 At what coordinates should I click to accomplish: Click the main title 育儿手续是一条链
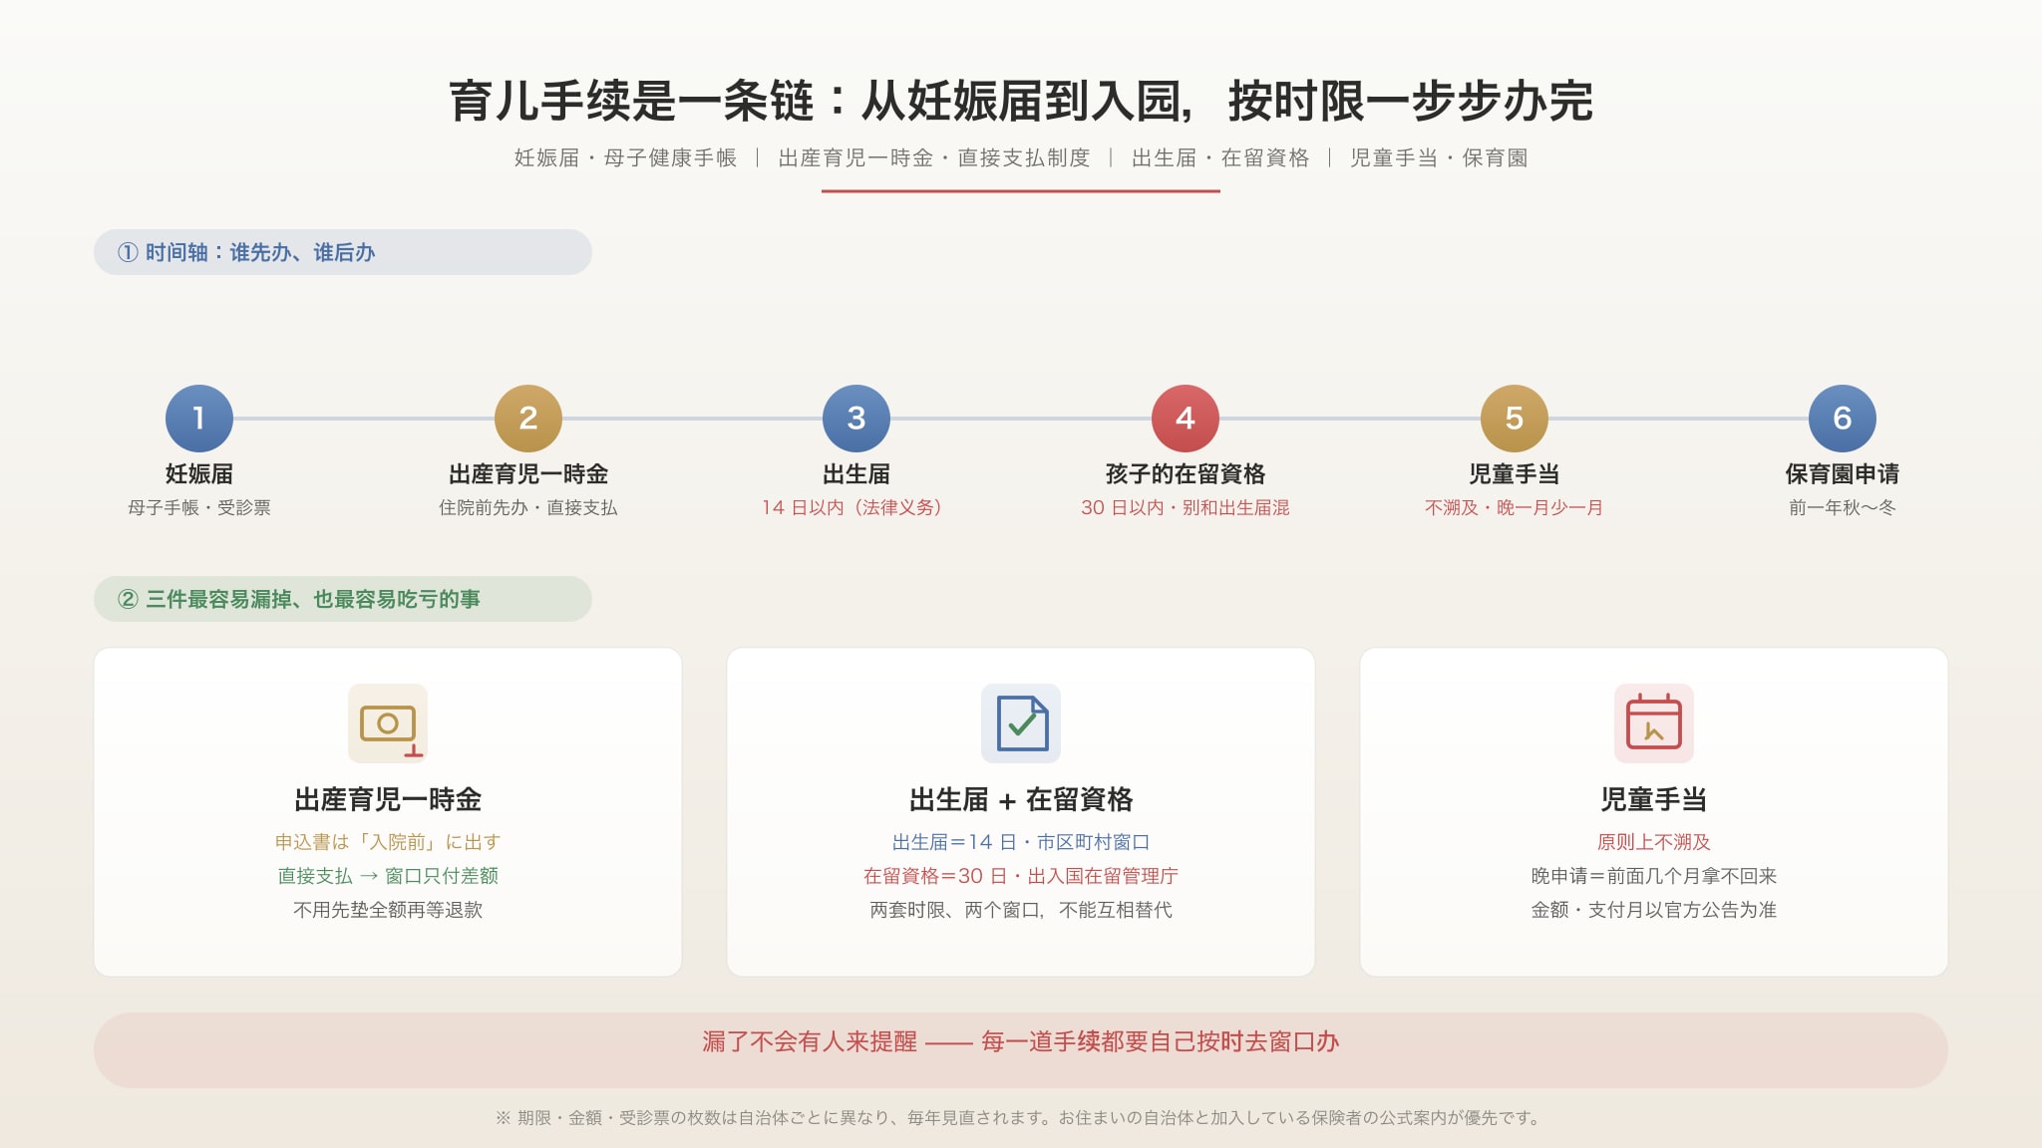(1021, 101)
